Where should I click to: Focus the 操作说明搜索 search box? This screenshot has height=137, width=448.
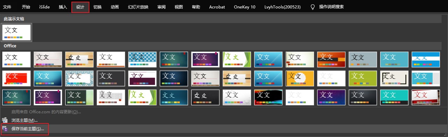pos(331,7)
